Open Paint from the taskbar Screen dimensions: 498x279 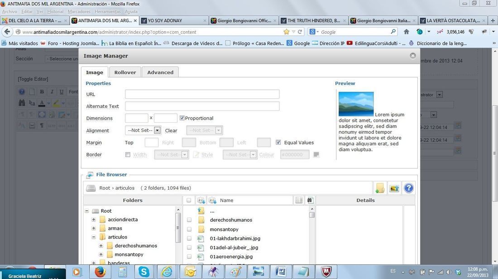click(235, 272)
